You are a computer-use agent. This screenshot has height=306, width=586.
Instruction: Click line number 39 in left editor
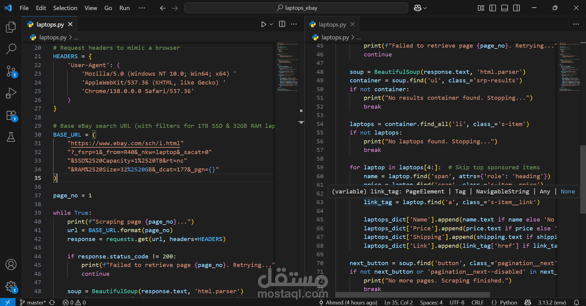click(38, 213)
